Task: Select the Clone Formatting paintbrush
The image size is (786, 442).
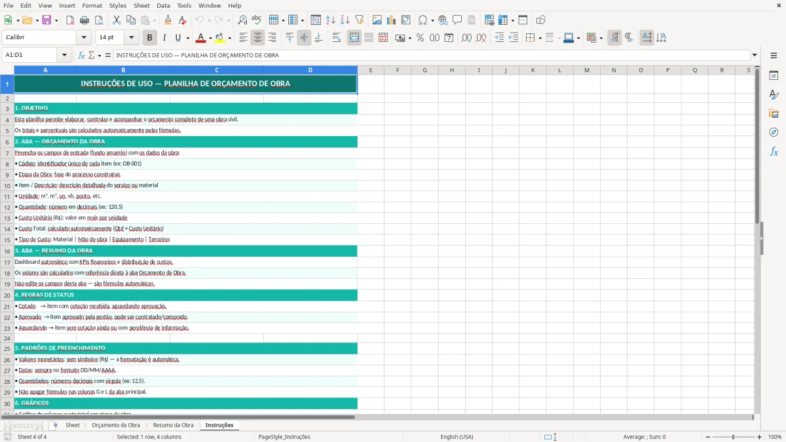Action: pyautogui.click(x=168, y=20)
